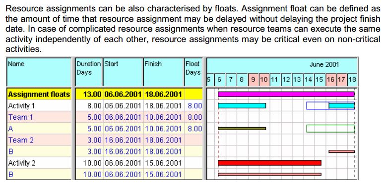Select the long pink bar under Activity 2
The height and width of the screenshot is (188, 388).
point(269,175)
